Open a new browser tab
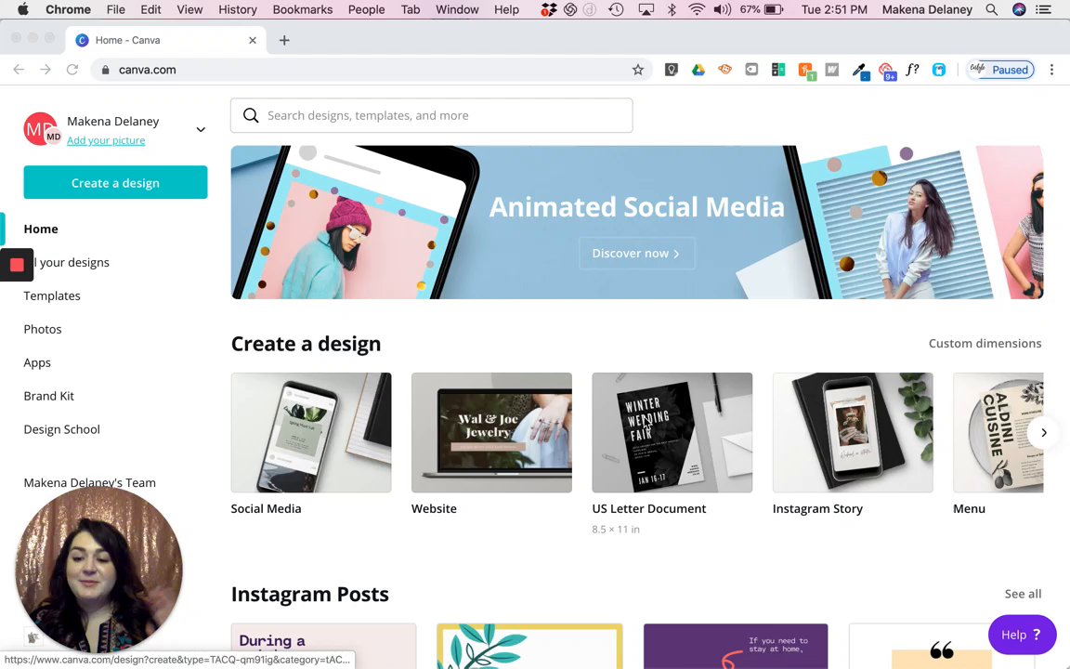The width and height of the screenshot is (1070, 669). point(284,40)
